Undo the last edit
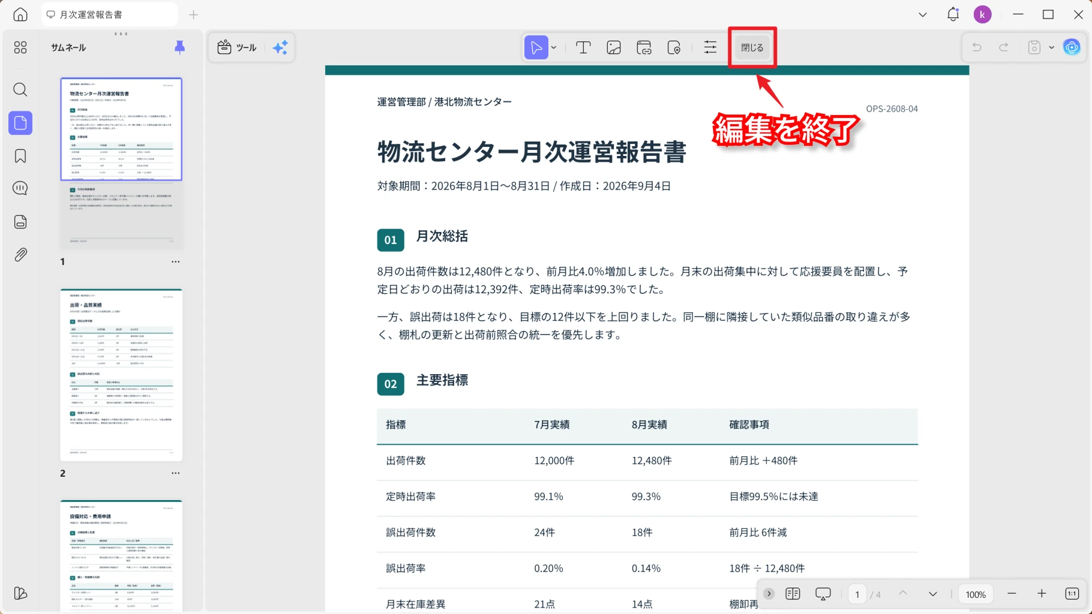This screenshot has height=614, width=1092. tap(977, 47)
